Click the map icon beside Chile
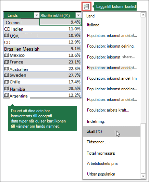This screenshot has height=182, width=149. point(7,82)
